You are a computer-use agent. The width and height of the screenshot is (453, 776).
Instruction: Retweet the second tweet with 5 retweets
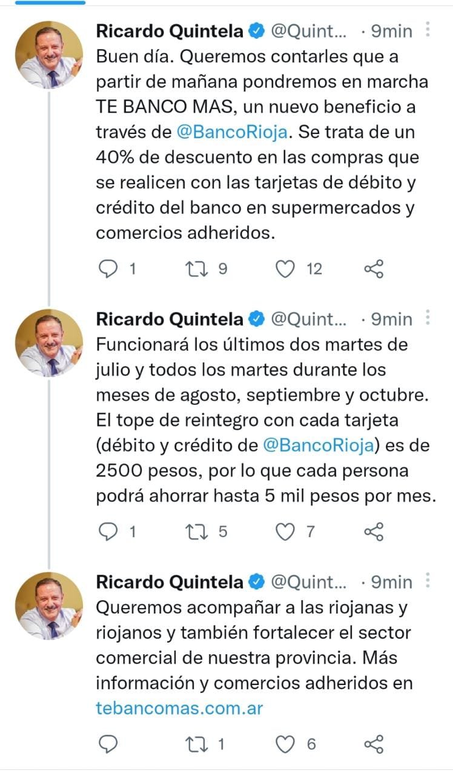(x=200, y=532)
